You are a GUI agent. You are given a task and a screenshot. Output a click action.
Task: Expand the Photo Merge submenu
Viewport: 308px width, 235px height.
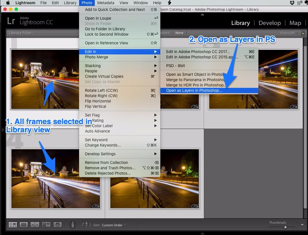[x=119, y=57]
